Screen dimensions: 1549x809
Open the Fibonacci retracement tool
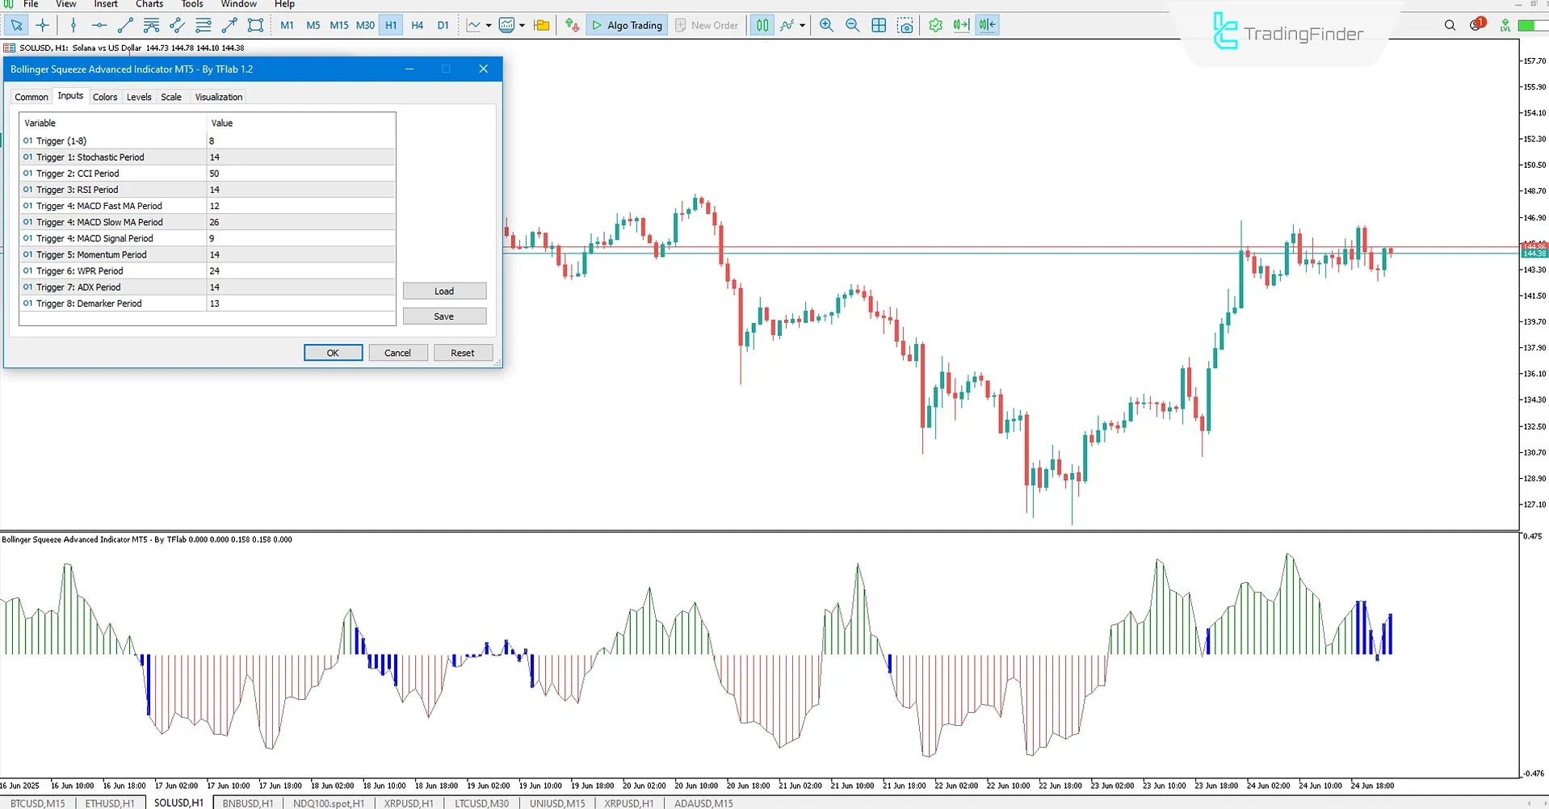[x=203, y=25]
